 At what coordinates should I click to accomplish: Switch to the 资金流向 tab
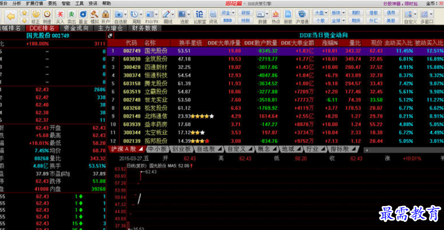click(76, 28)
